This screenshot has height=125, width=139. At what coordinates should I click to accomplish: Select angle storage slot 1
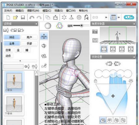click(104, 49)
